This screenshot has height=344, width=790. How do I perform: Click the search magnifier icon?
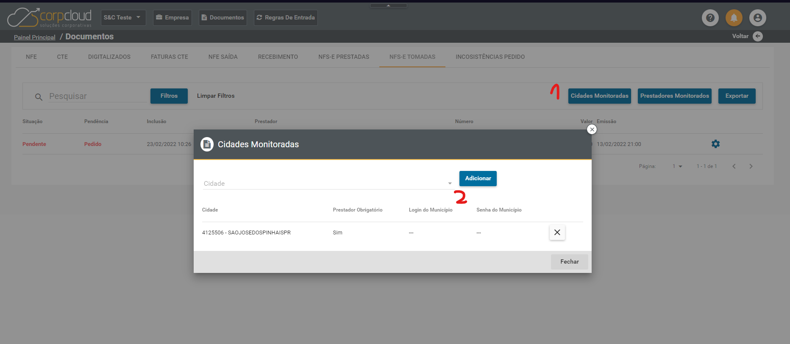click(x=39, y=97)
